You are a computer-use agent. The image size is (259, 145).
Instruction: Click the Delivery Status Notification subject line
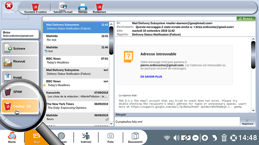[x=156, y=35]
